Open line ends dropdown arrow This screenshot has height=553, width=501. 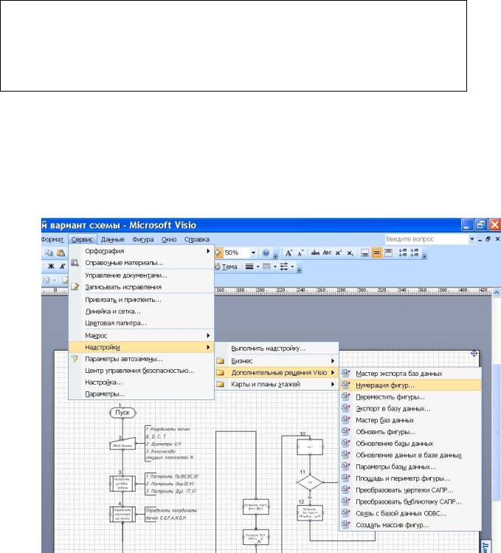(292, 267)
